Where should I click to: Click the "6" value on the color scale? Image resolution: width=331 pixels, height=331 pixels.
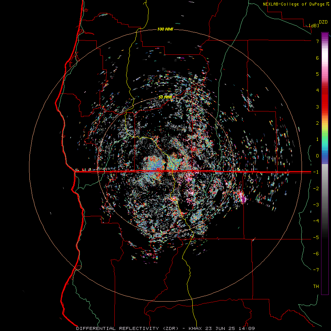[x=317, y=58]
